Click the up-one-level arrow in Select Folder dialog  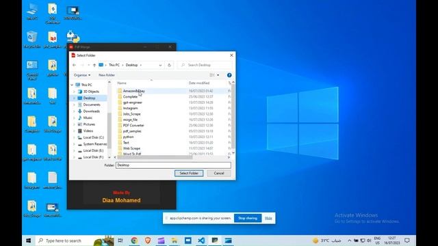click(94, 65)
